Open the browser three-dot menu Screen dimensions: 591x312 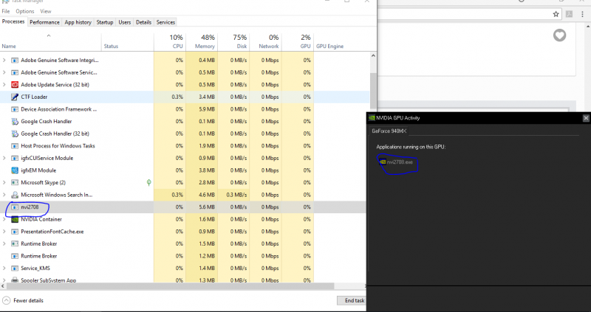584,14
